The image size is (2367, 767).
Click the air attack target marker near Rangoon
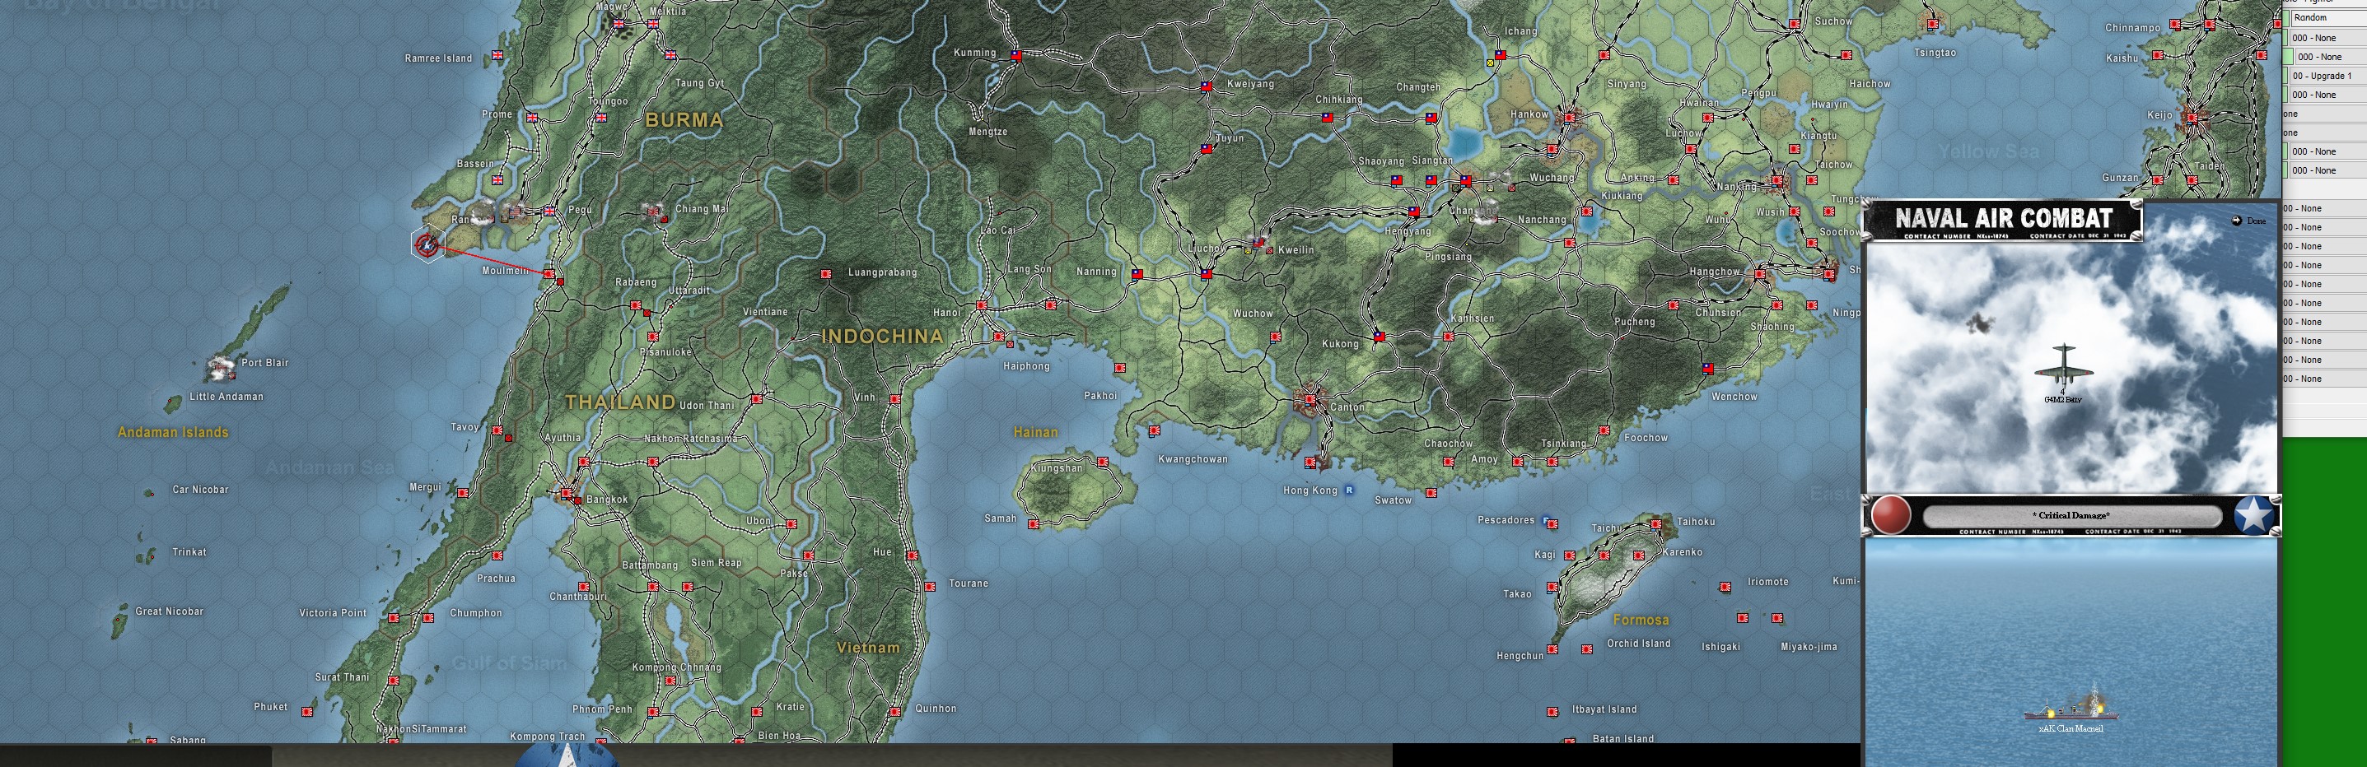(x=427, y=244)
